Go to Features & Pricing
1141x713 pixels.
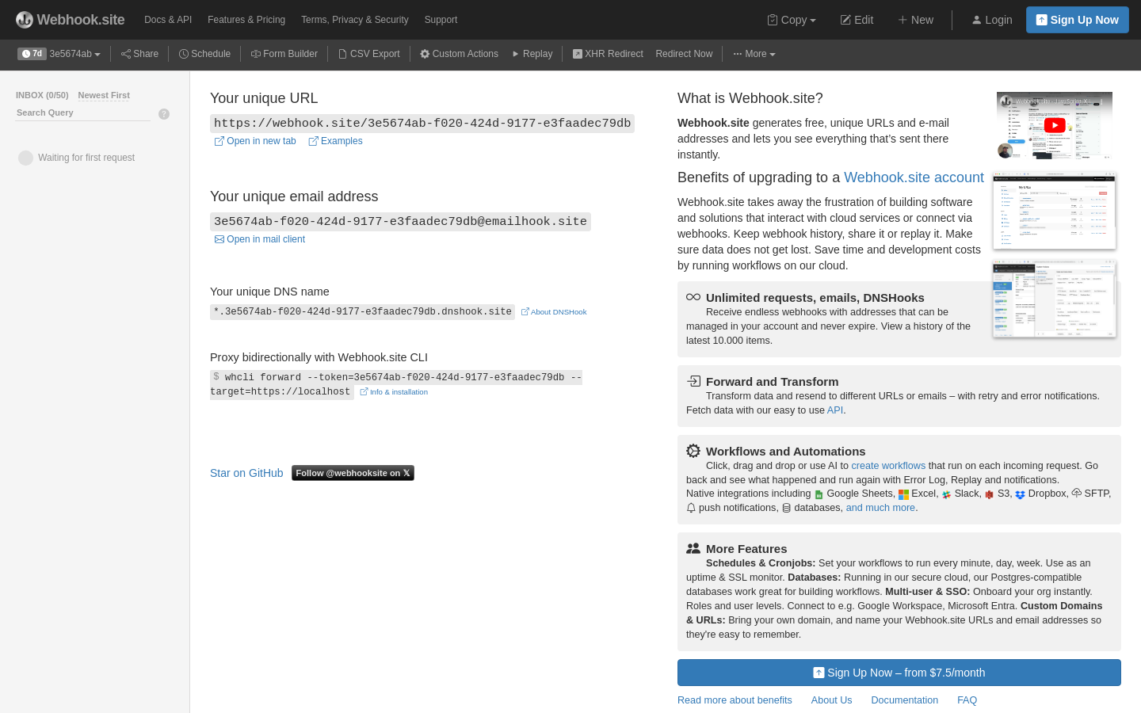point(246,19)
